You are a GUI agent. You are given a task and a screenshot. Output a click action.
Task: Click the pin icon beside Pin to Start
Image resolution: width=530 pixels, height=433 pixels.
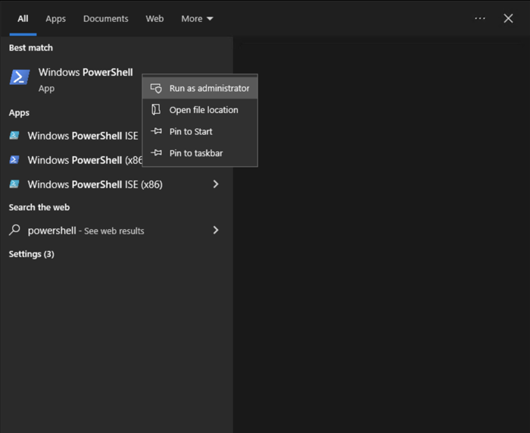pos(156,131)
